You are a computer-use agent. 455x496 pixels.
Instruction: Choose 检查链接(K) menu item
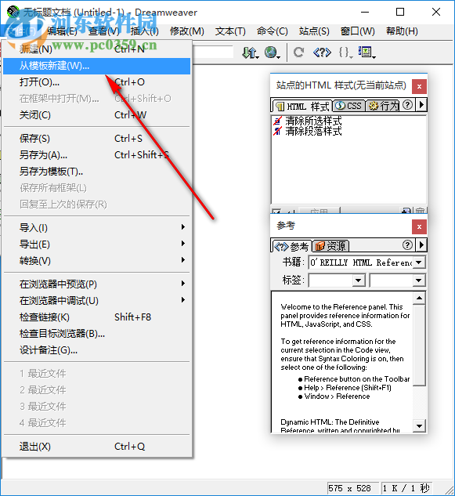[97, 317]
